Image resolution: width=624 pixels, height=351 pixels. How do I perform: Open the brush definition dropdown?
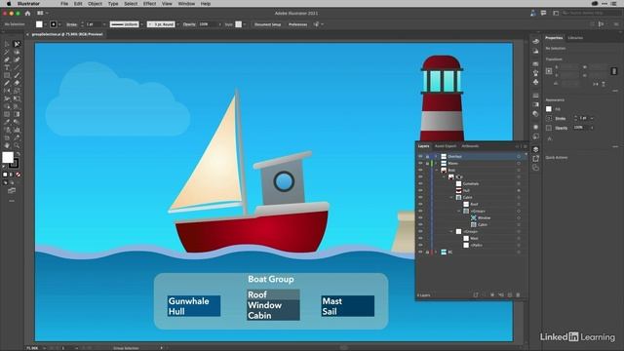(177, 24)
